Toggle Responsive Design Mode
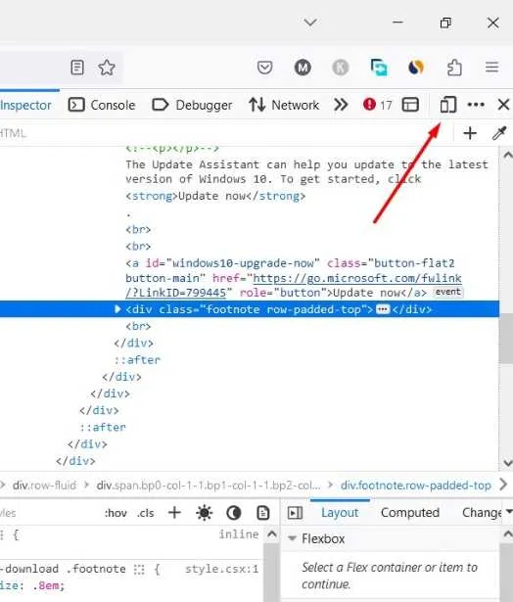513x602 pixels. (x=447, y=105)
